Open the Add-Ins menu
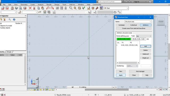Image resolution: width=170 pixels, height=96 pixels. 72,5
